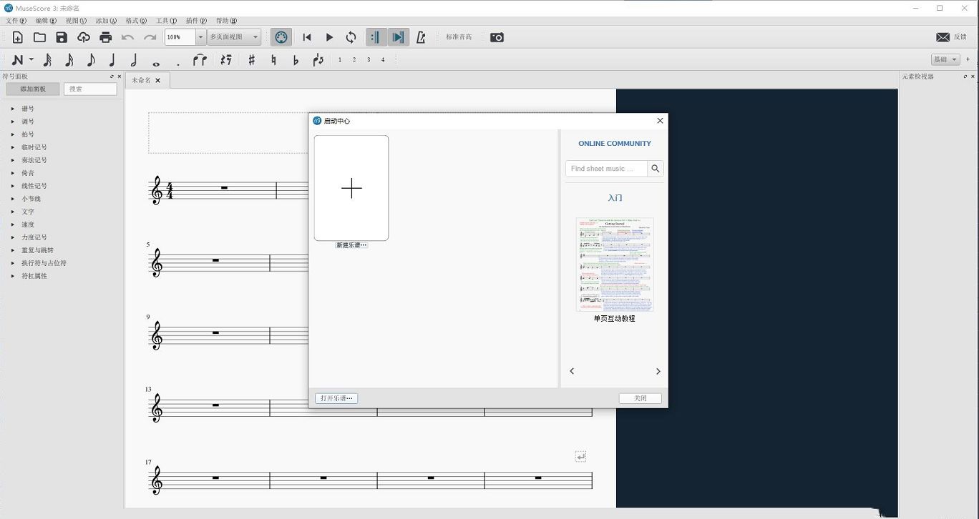This screenshot has height=519, width=979.
Task: Click the 打开乐谱 button
Action: [336, 398]
